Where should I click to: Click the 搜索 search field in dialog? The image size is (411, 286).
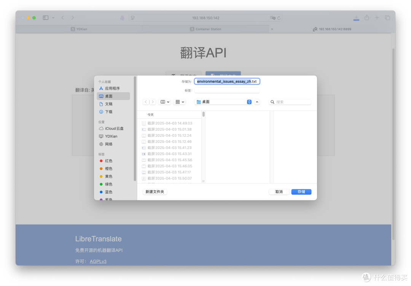point(290,102)
